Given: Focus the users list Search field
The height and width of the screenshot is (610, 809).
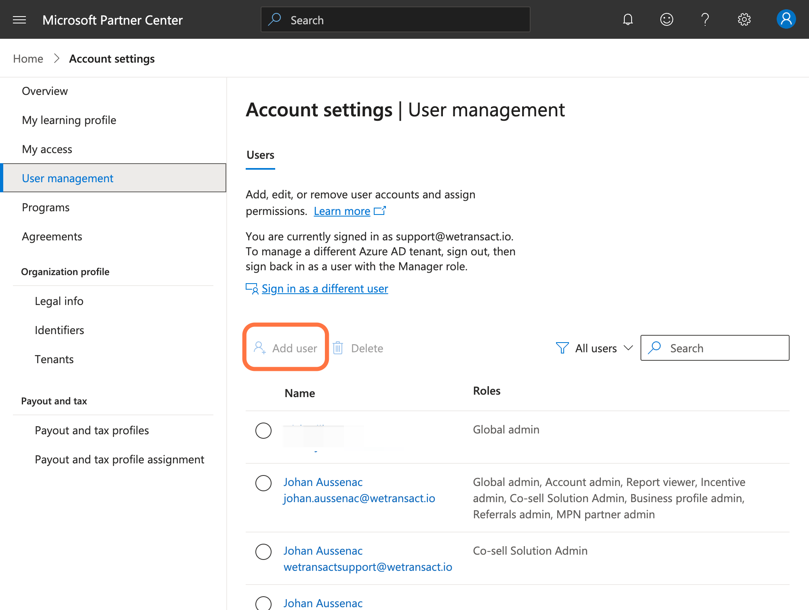Looking at the screenshot, I should pyautogui.click(x=715, y=348).
